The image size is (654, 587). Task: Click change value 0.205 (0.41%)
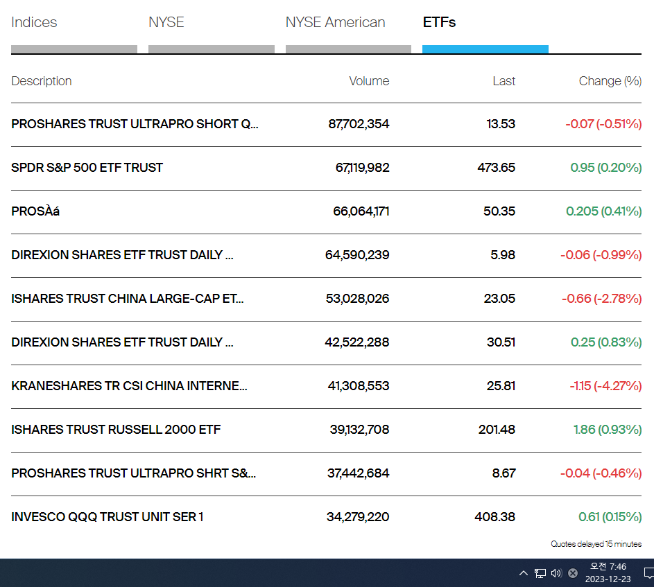604,211
